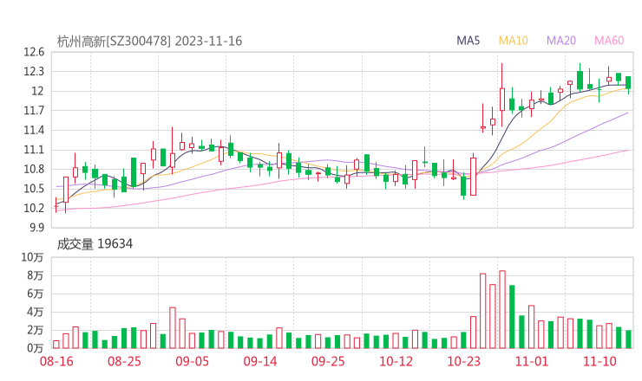Select the 09-05 date axis label
This screenshot has height=381, width=642.
(193, 361)
